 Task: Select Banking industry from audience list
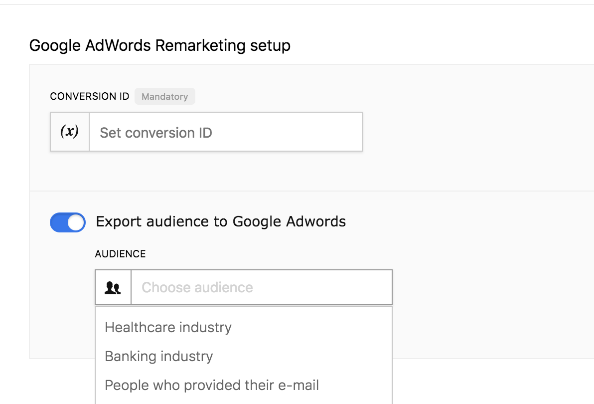coord(244,356)
